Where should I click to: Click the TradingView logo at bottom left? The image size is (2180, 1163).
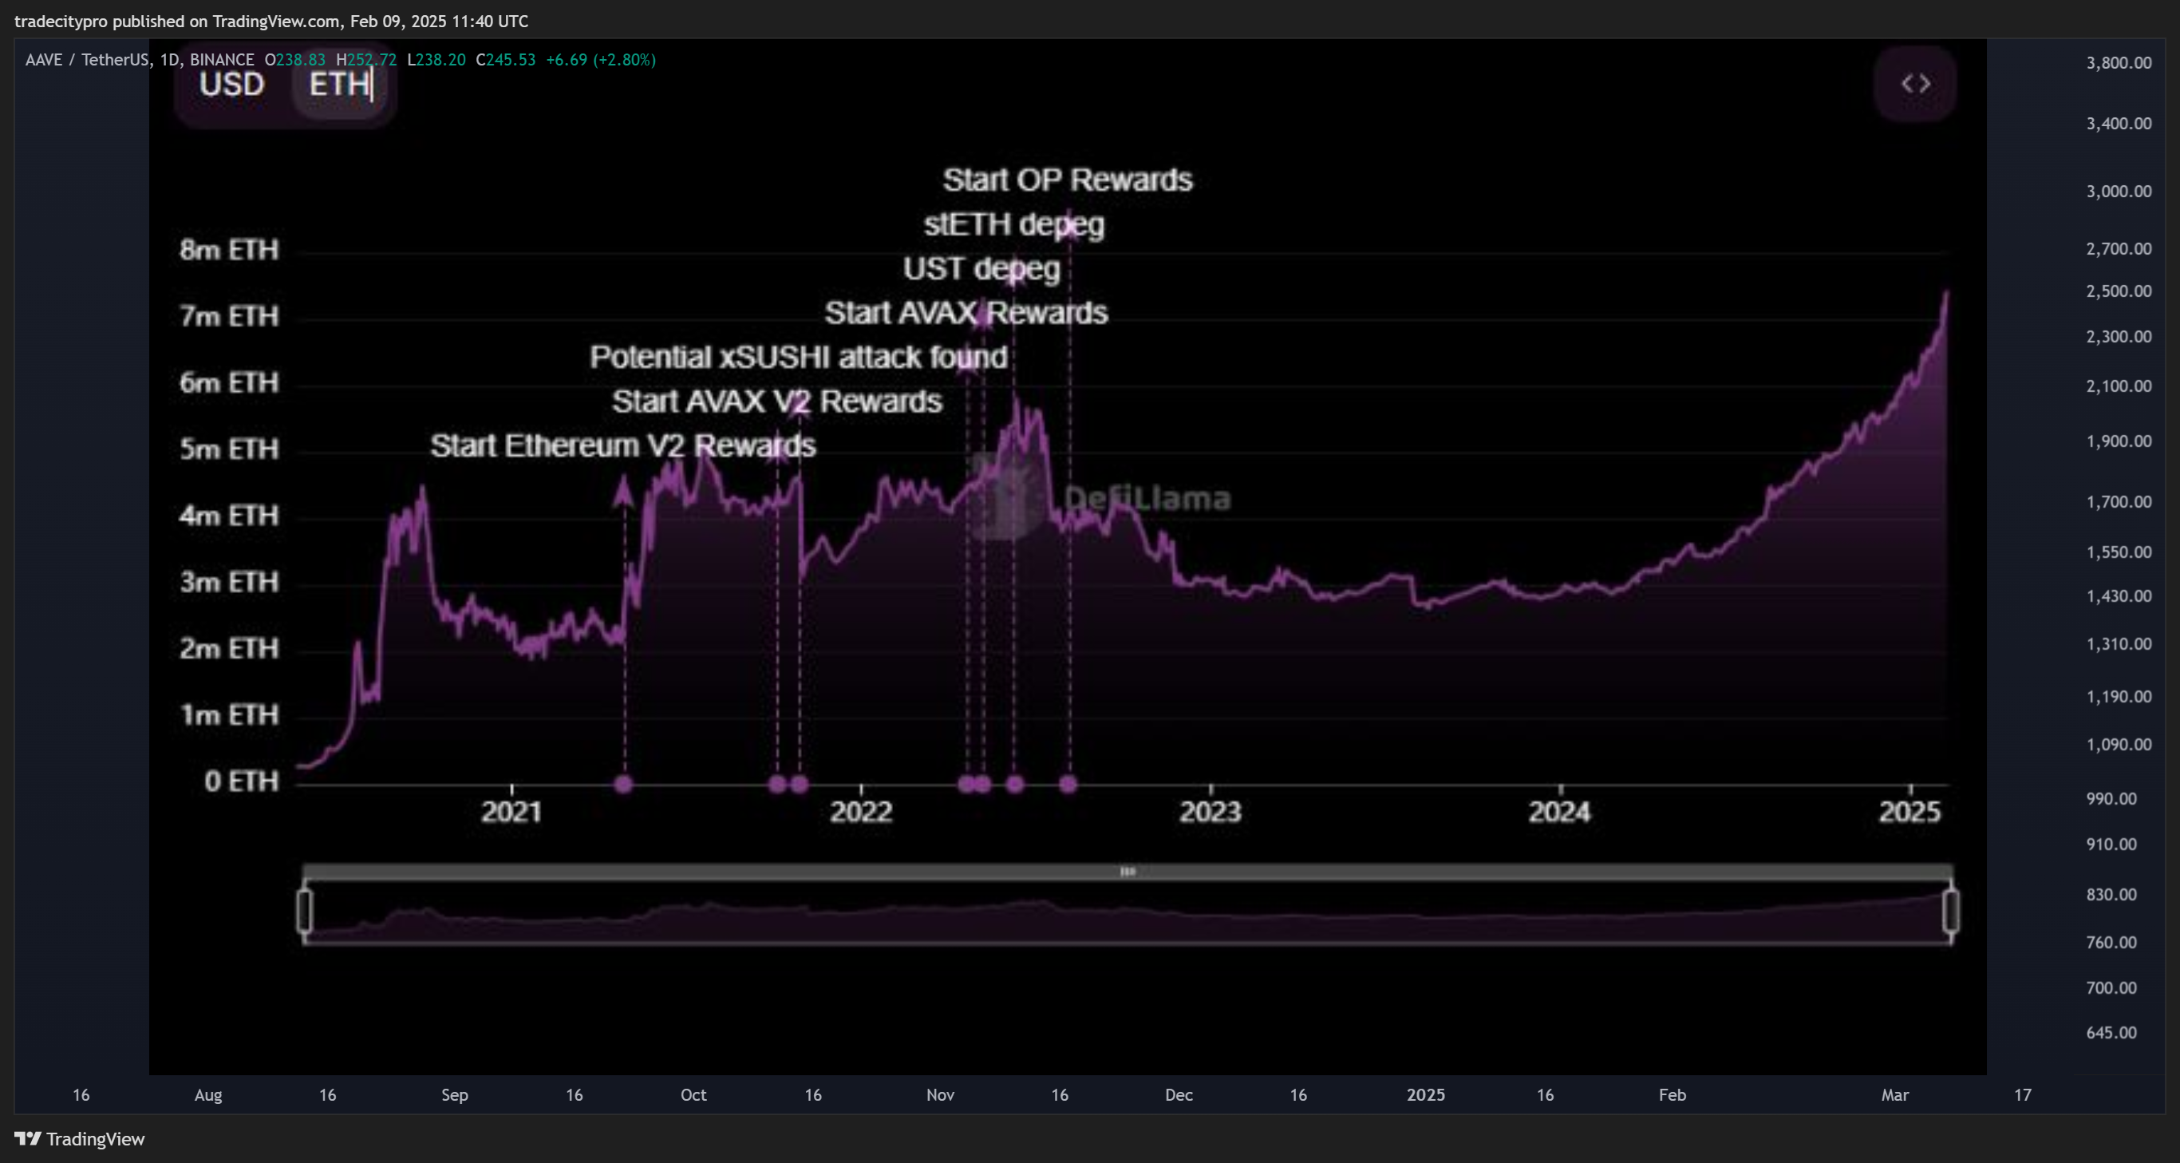(80, 1138)
